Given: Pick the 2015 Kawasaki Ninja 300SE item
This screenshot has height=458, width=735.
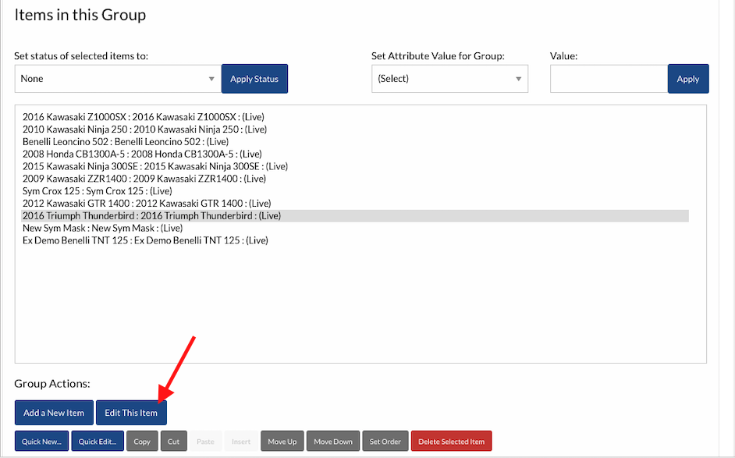Looking at the screenshot, I should point(154,166).
